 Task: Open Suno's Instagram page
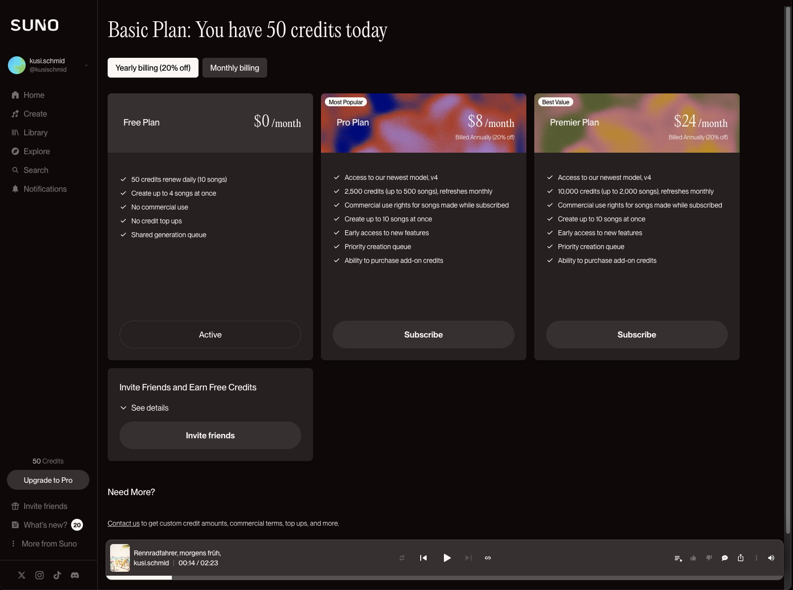point(40,575)
